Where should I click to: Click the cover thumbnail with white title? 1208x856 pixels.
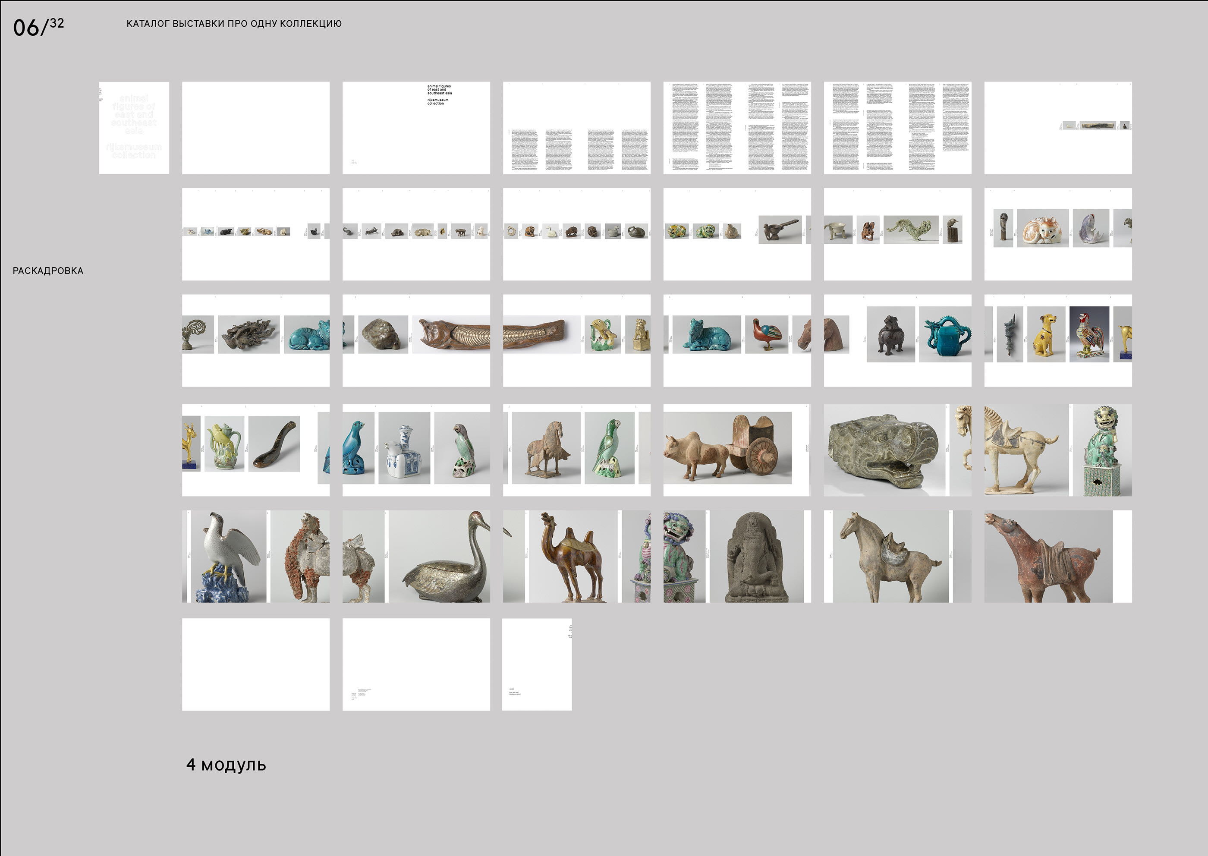coord(134,128)
